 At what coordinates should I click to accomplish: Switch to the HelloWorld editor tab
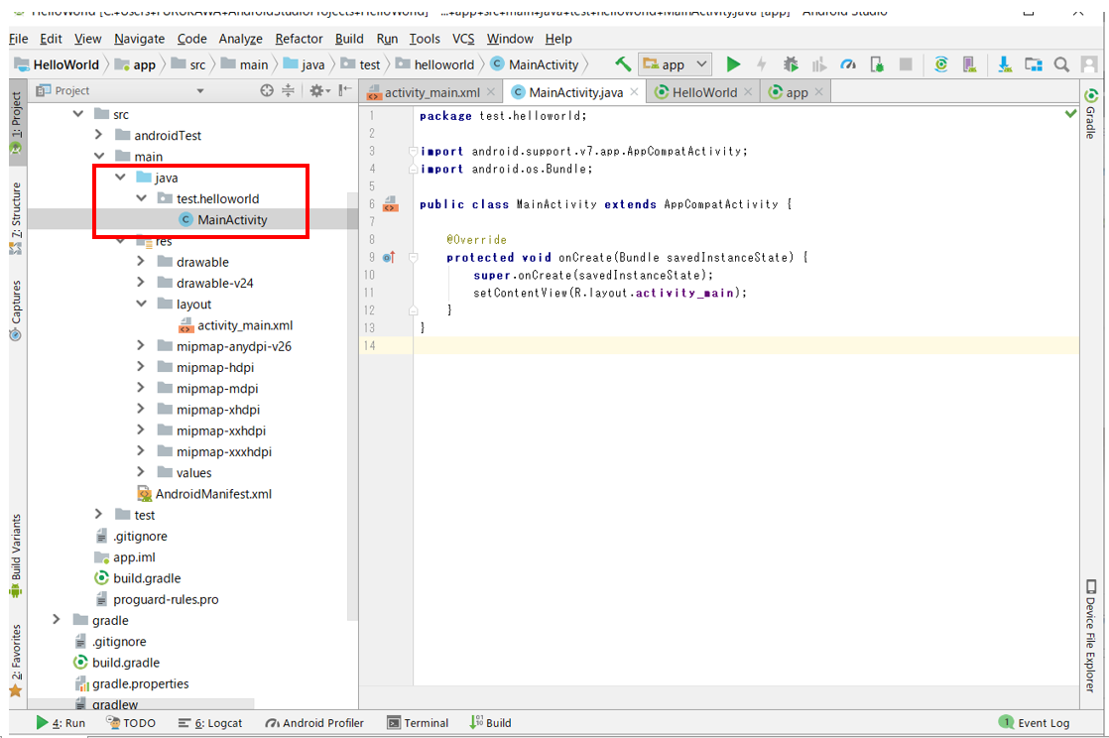tap(704, 92)
